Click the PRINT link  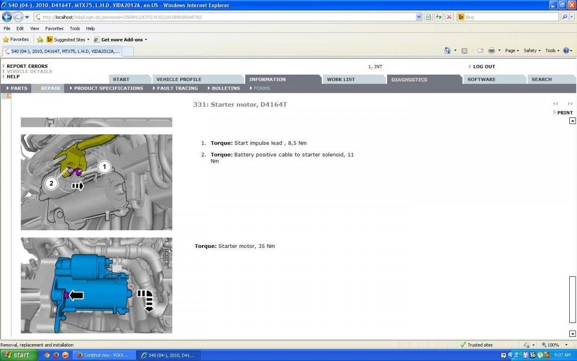tap(564, 113)
